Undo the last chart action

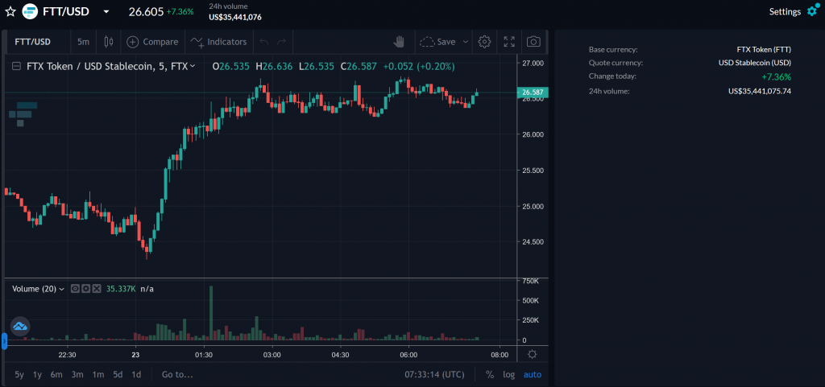(x=264, y=42)
